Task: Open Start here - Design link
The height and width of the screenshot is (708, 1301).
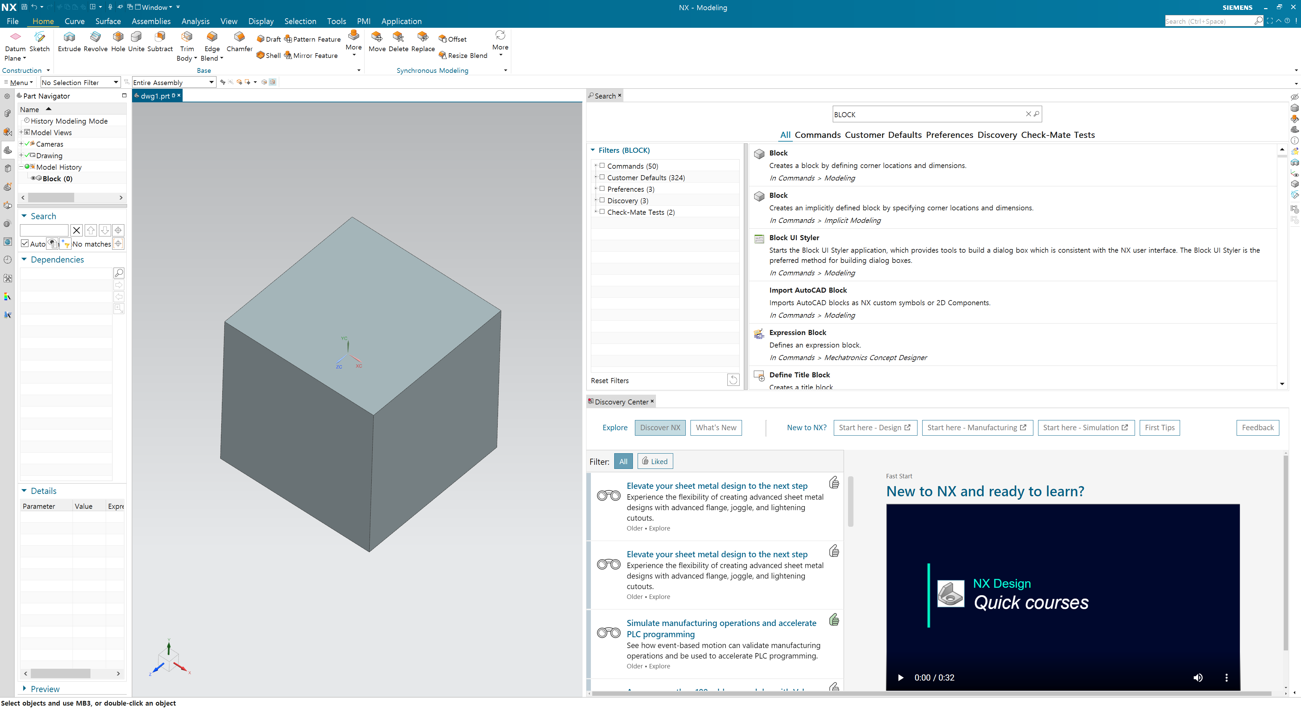Action: 875,427
